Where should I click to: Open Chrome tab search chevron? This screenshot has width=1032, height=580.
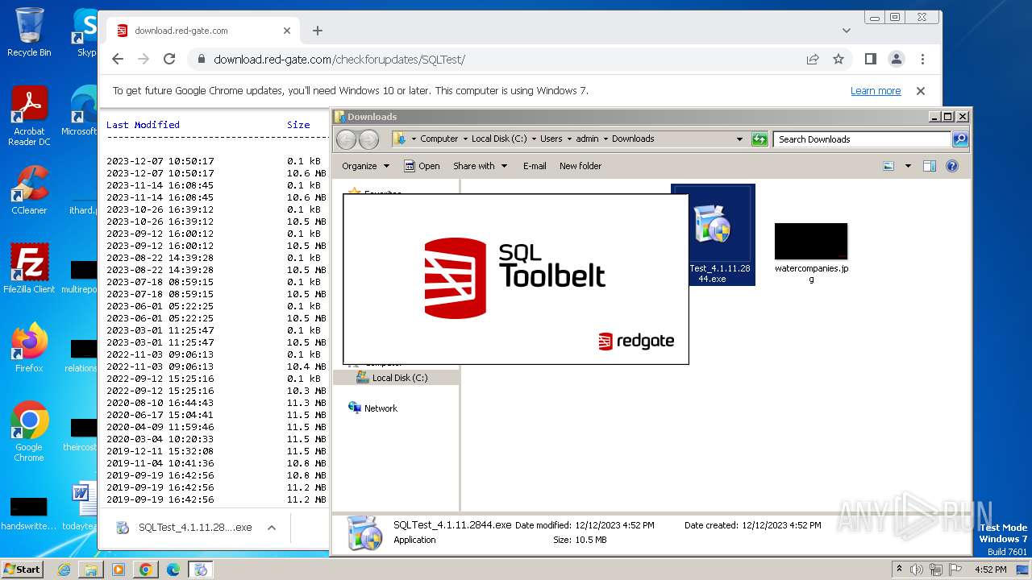846,31
